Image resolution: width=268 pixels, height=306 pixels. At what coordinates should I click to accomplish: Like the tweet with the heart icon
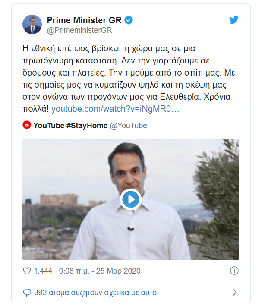coord(27,271)
